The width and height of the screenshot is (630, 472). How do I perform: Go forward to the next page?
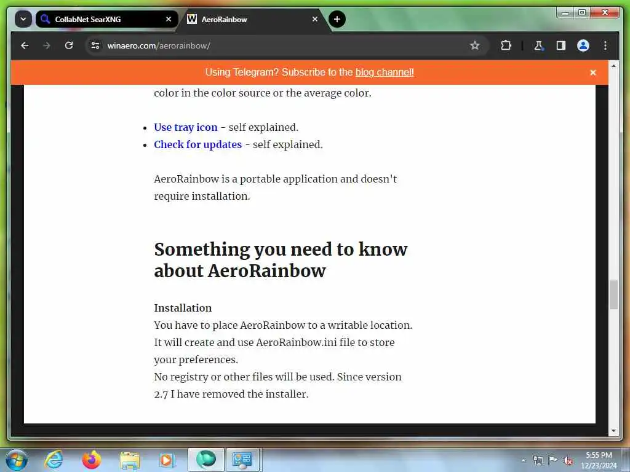click(47, 45)
